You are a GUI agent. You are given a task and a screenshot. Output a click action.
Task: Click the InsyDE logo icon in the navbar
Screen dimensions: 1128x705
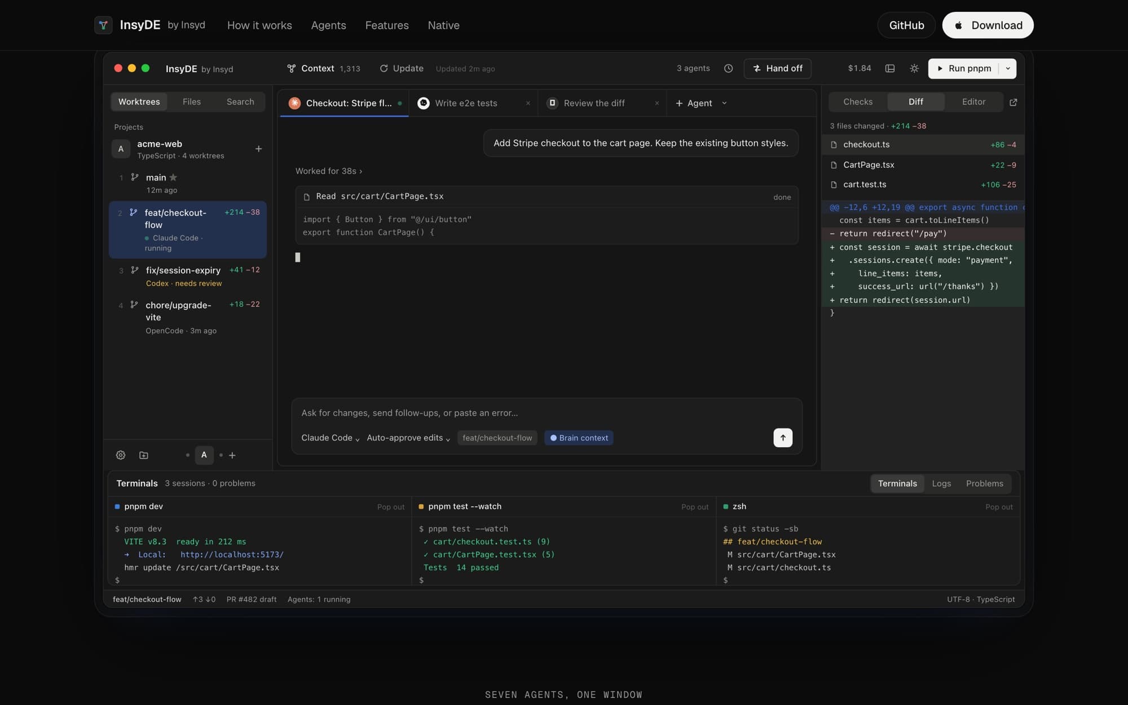click(103, 25)
